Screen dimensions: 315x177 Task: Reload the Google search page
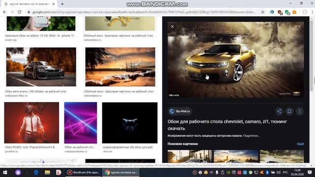coord(20,12)
